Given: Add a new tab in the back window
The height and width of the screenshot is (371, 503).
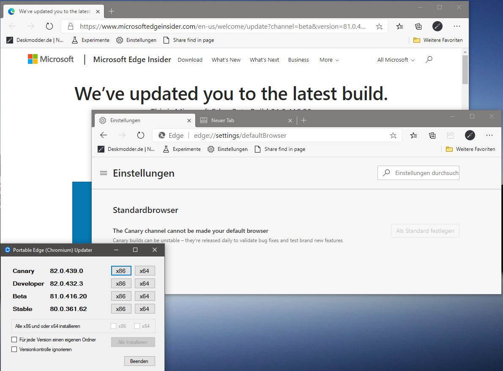Looking at the screenshot, I should pyautogui.click(x=111, y=11).
